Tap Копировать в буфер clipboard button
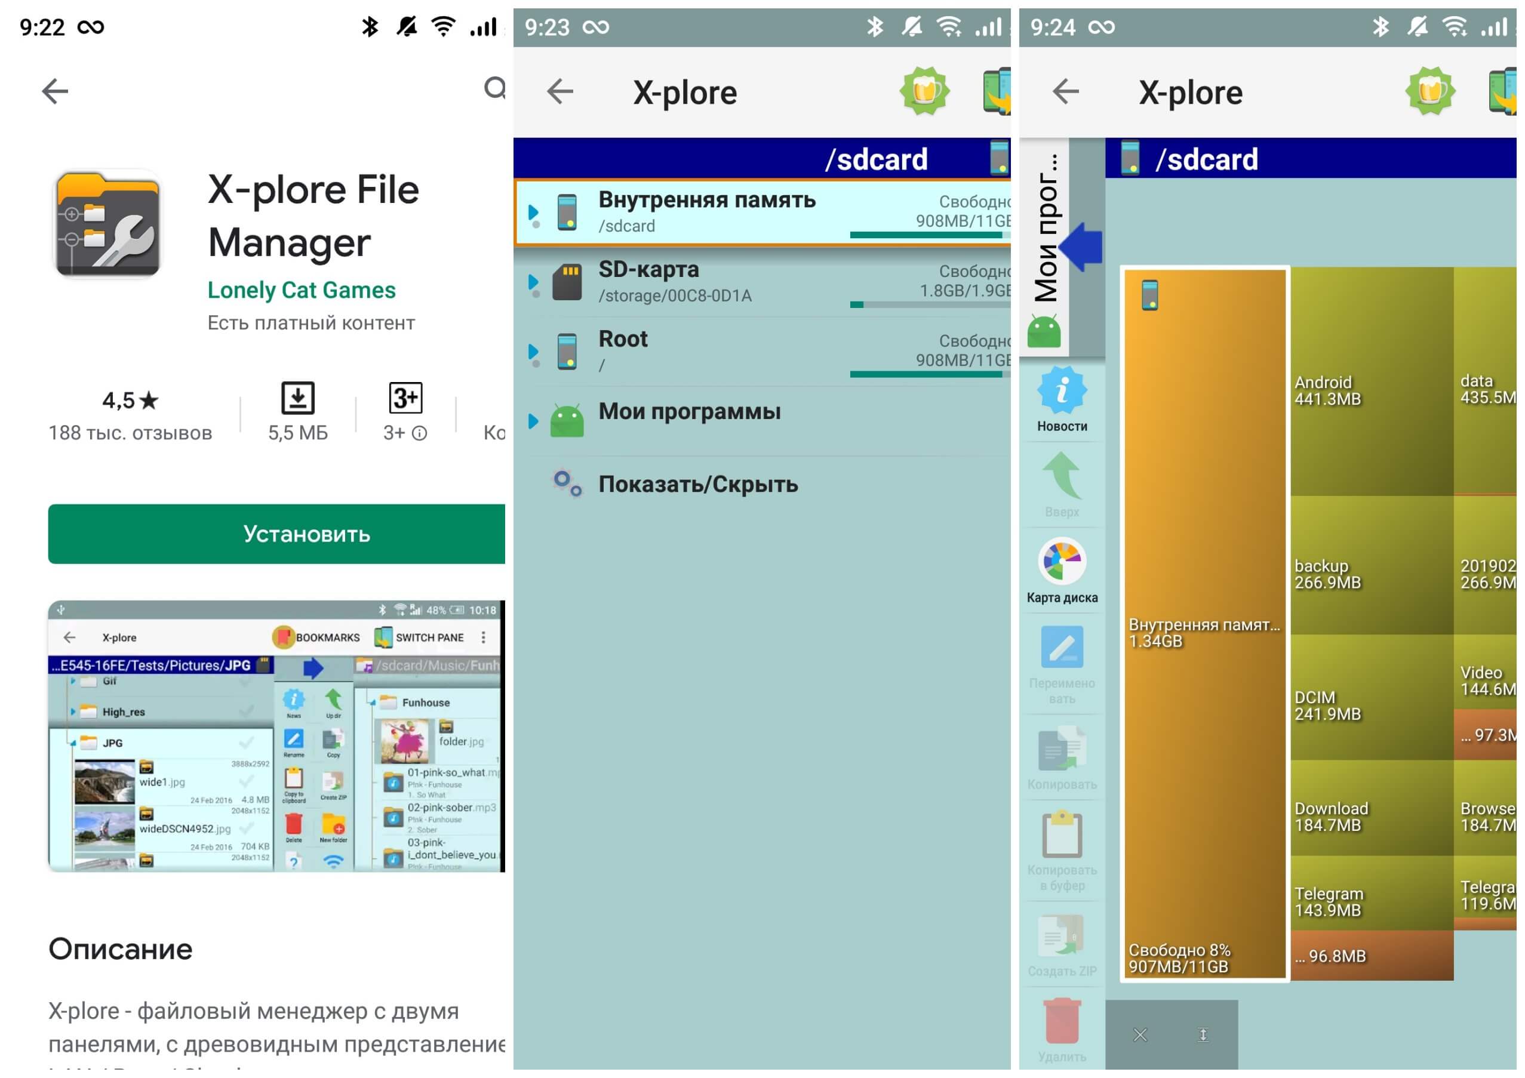 pyautogui.click(x=1062, y=852)
